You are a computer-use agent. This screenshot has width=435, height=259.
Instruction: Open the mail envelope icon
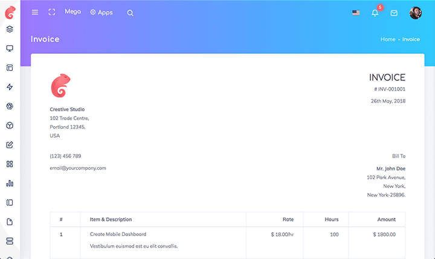pos(394,13)
